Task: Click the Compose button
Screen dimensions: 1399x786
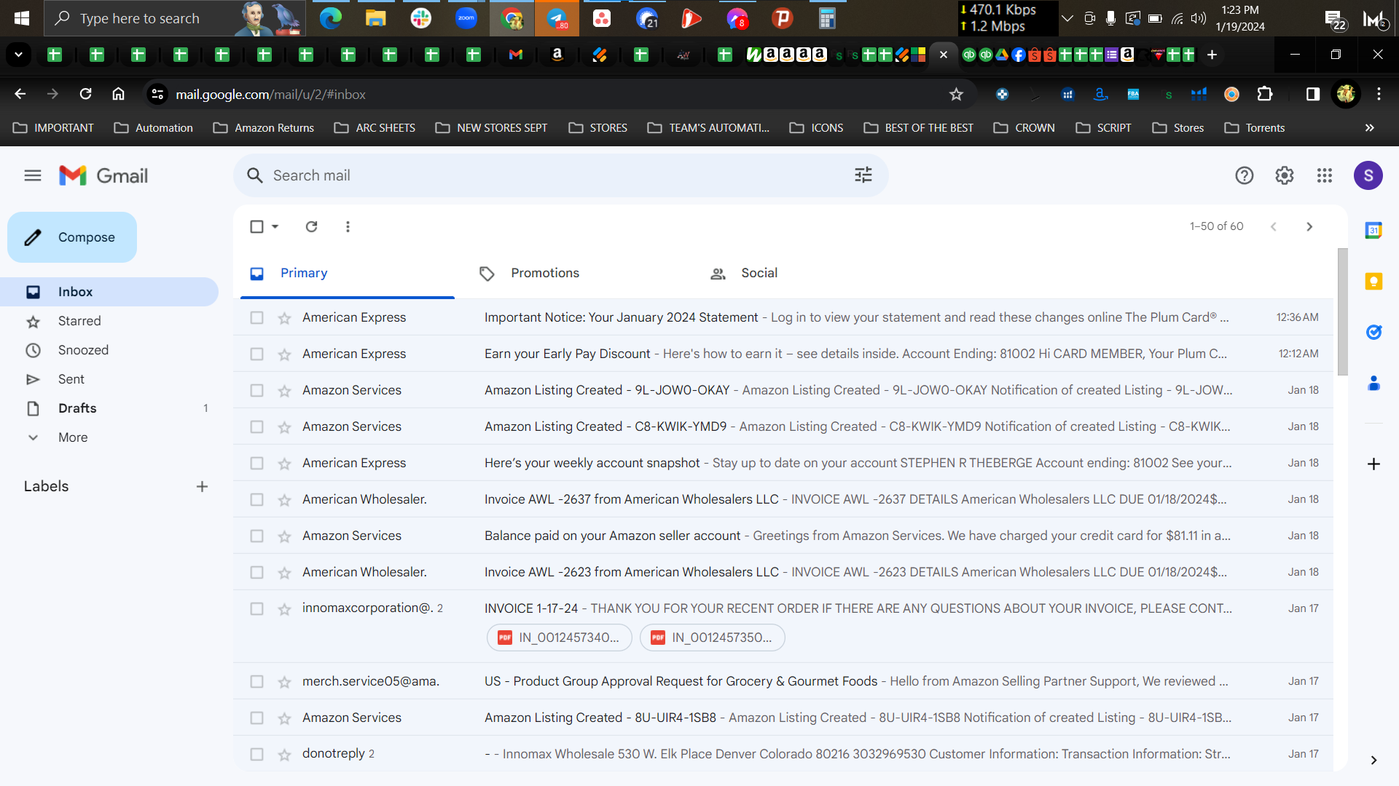Action: [x=72, y=237]
